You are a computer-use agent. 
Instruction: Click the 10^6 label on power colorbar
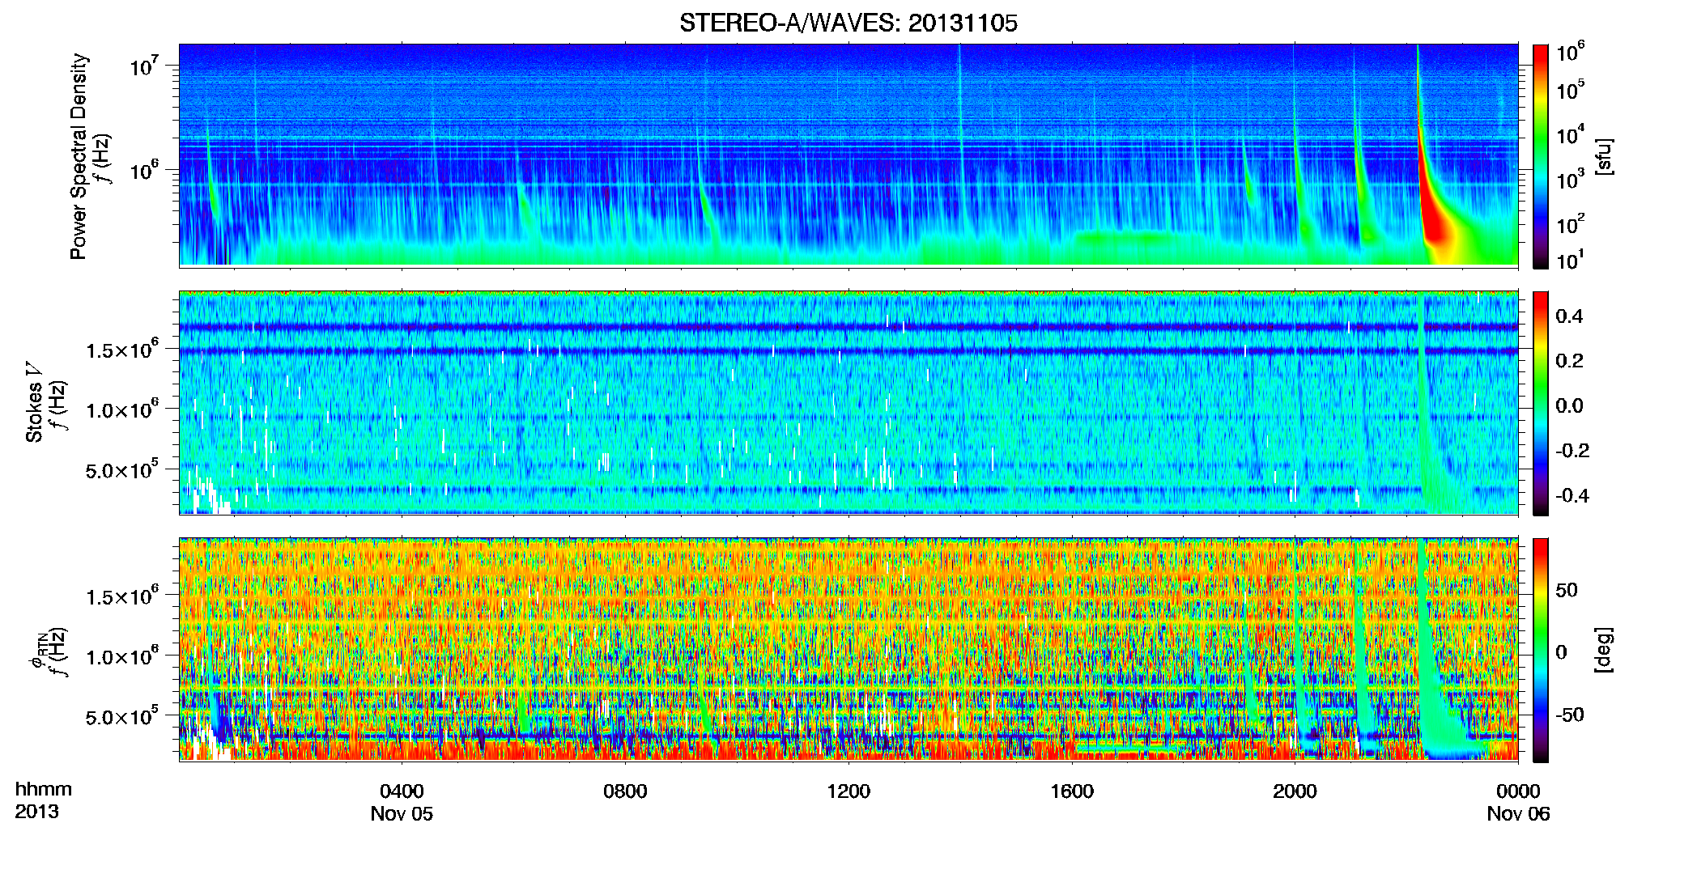click(1570, 52)
